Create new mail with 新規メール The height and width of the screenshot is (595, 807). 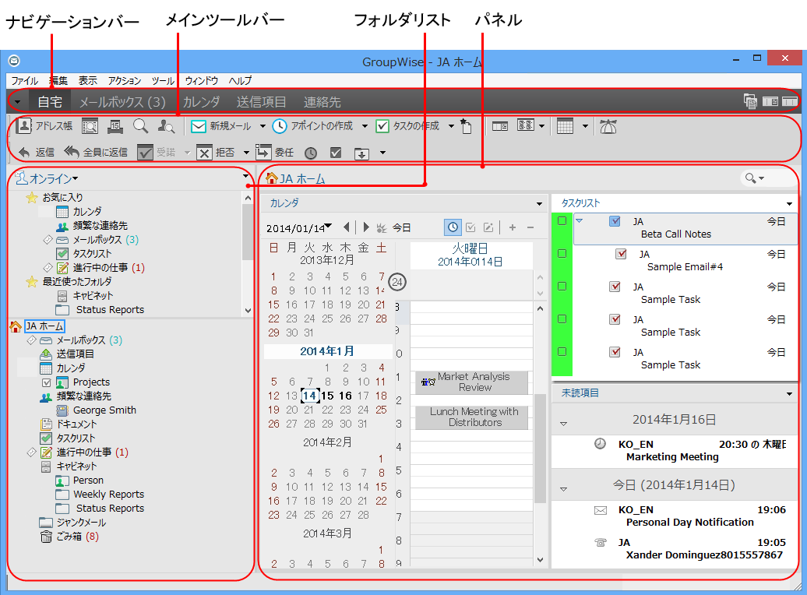(x=221, y=126)
